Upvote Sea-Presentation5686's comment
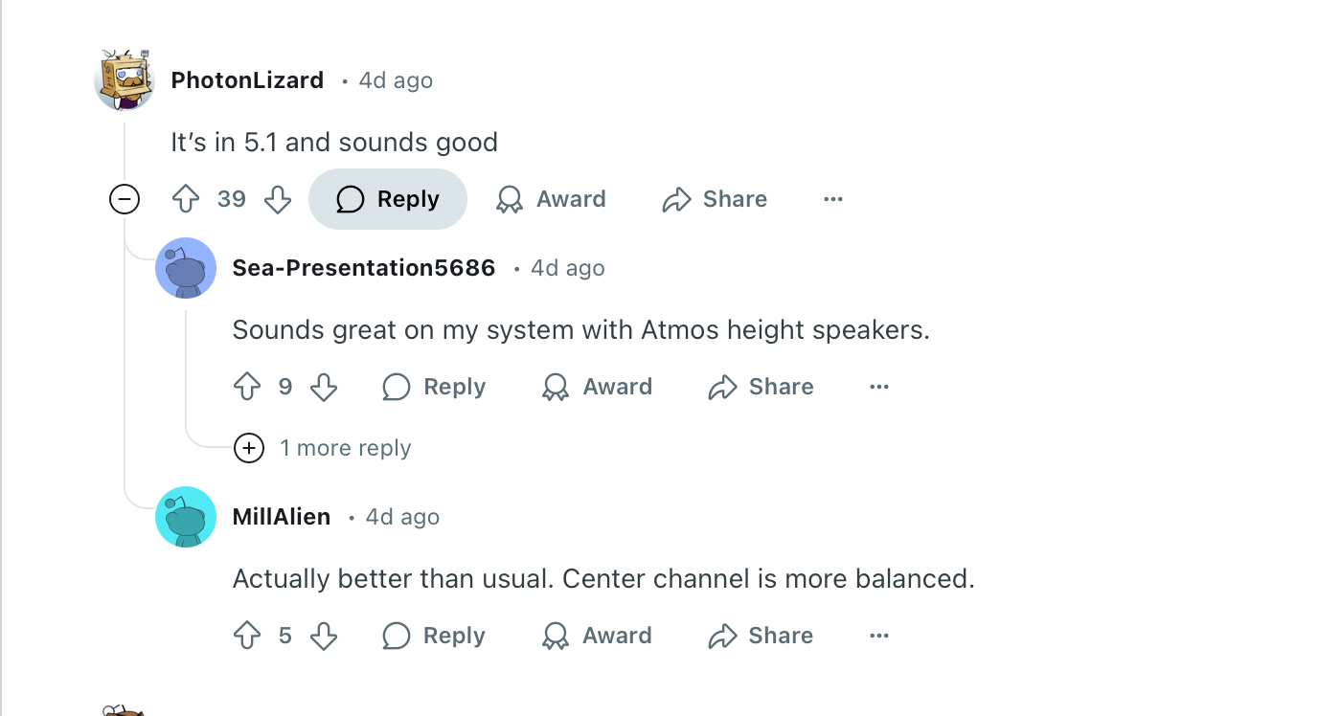 247,387
